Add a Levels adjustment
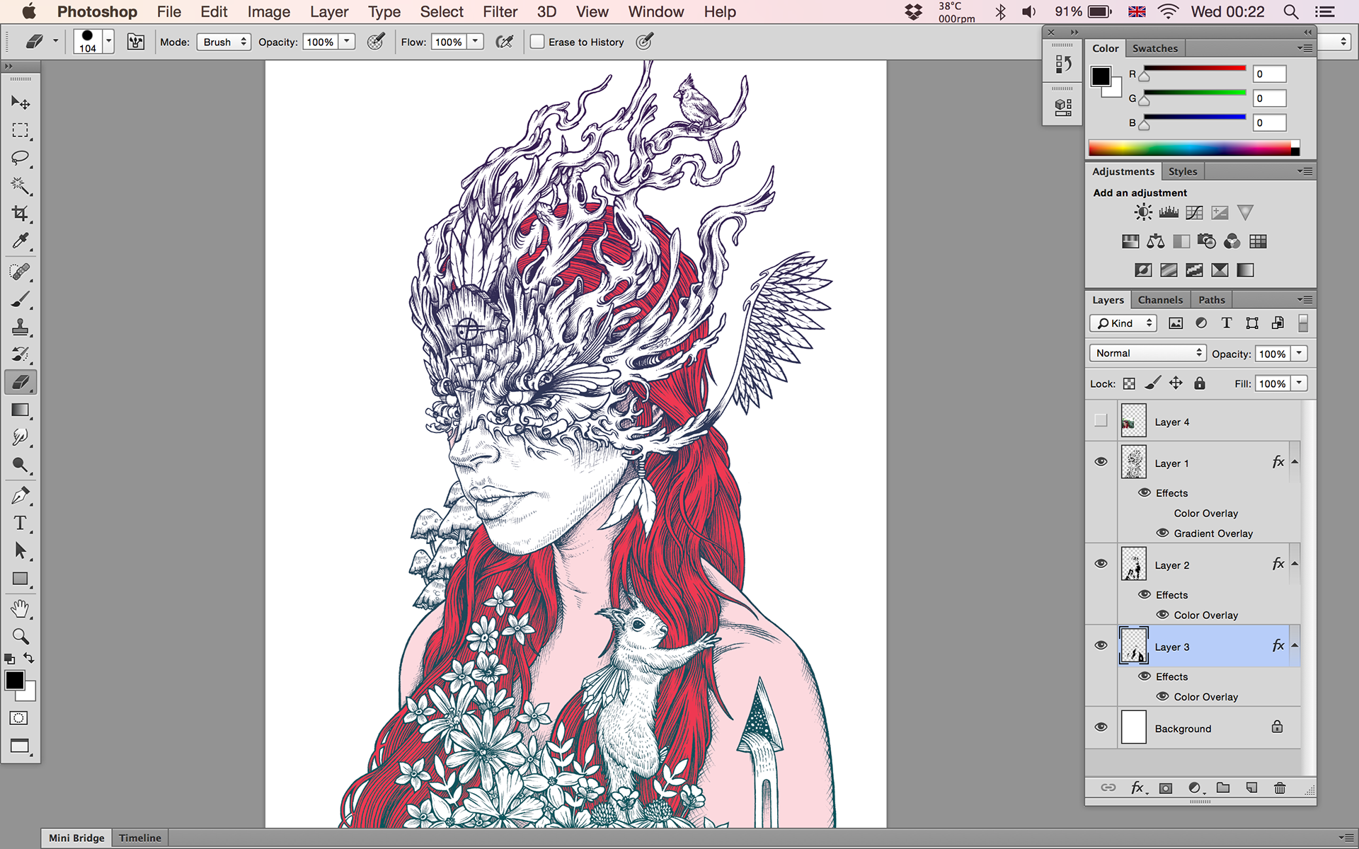1359x849 pixels. coord(1169,212)
